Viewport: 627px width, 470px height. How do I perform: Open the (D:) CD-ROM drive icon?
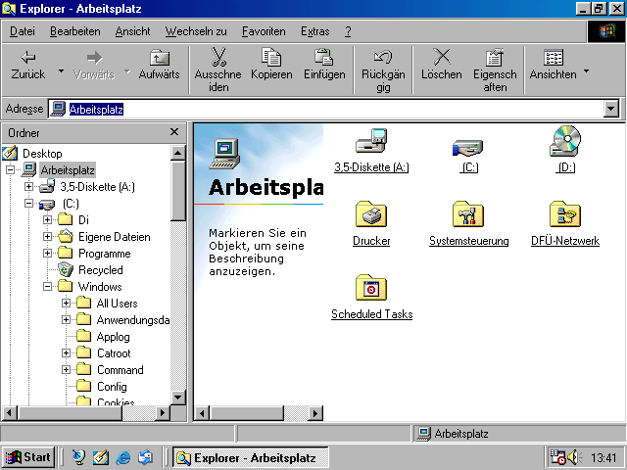tap(565, 141)
